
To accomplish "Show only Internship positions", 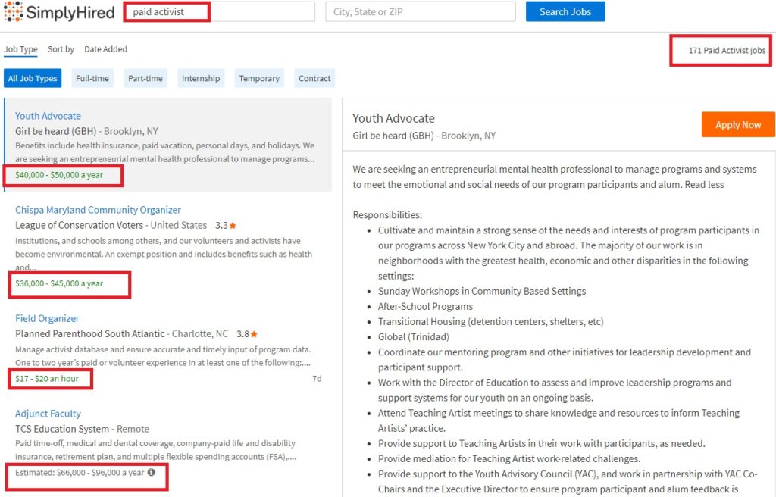I will coord(201,79).
